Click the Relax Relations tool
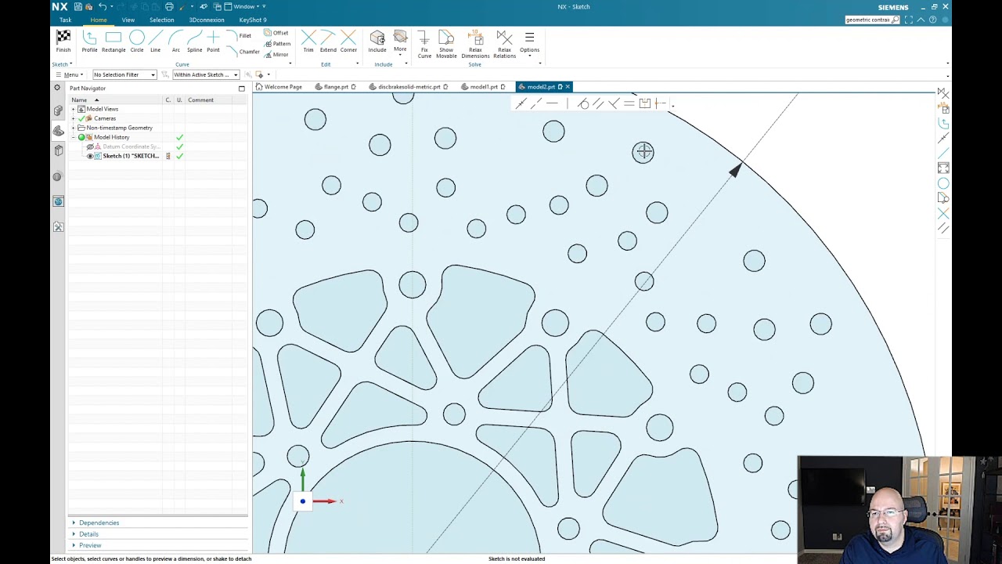The image size is (1002, 564). click(x=505, y=45)
